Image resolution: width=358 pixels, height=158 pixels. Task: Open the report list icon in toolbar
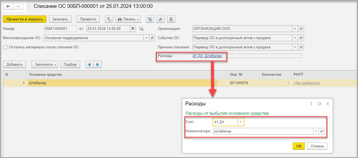[x=171, y=19]
